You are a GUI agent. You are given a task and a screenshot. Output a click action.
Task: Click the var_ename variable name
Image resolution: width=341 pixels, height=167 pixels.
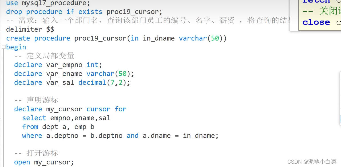[64, 74]
